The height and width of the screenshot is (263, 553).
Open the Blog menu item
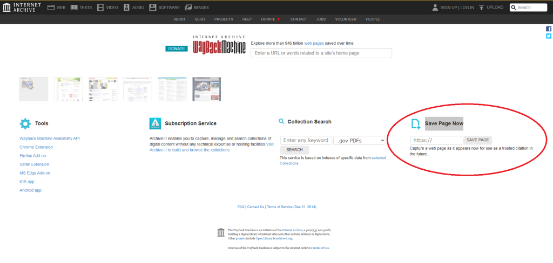(200, 19)
